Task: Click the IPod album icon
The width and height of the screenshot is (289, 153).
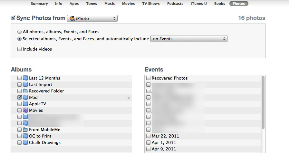Action: (x=25, y=97)
